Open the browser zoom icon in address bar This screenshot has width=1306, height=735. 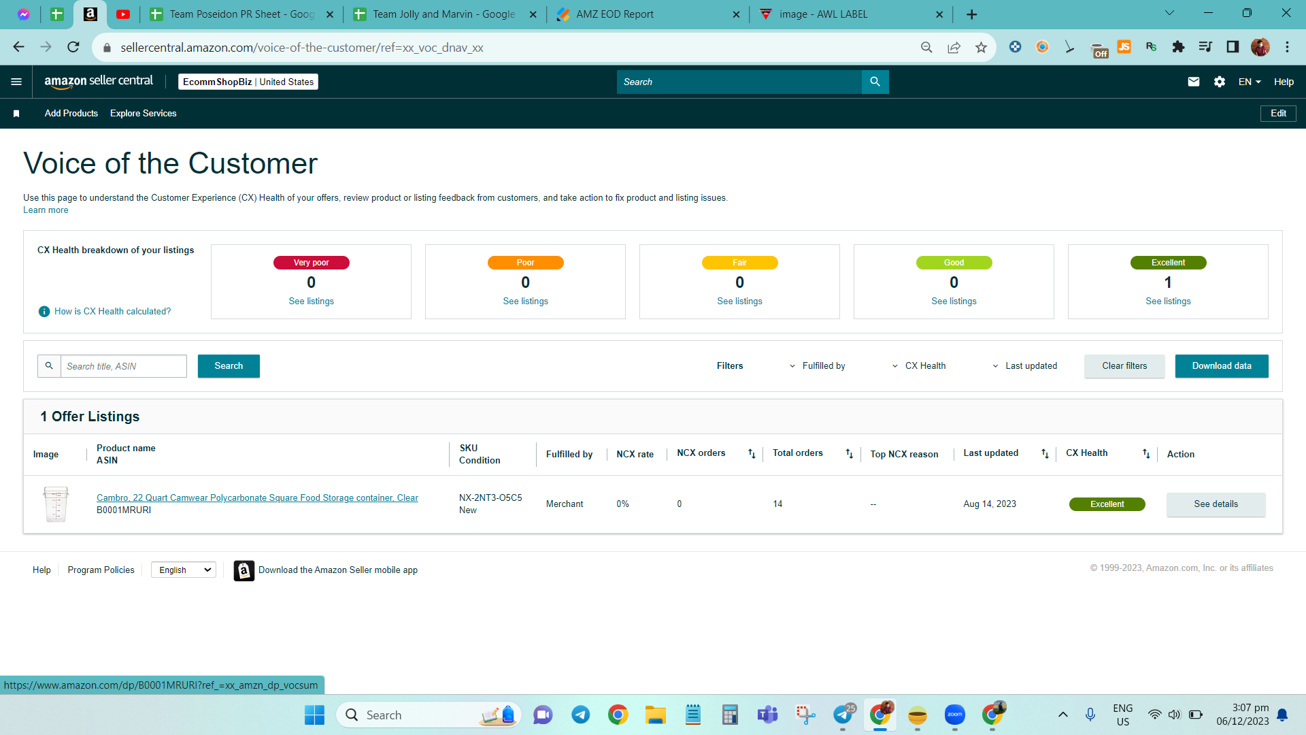(926, 47)
